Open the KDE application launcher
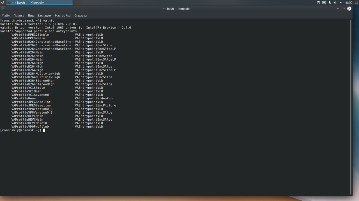The width and height of the screenshot is (359, 201). (3, 3)
